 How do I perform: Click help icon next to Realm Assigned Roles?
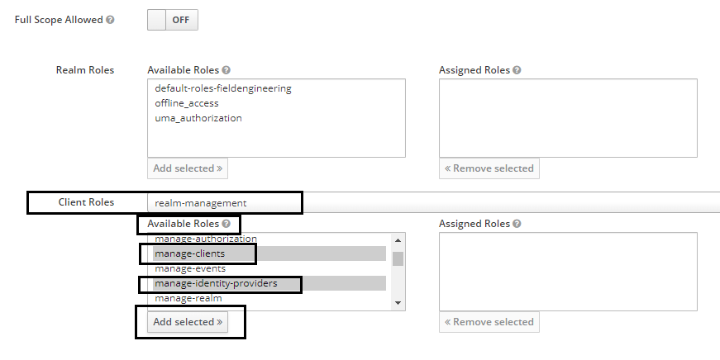[x=517, y=70]
